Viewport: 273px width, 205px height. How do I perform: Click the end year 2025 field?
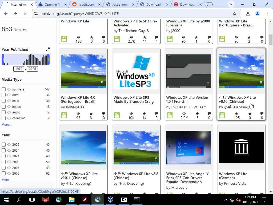(x=32, y=69)
